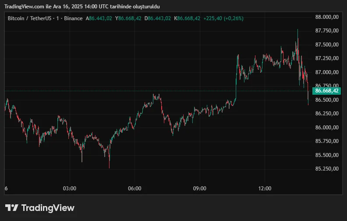This screenshot has height=221, width=347.
Task: Click the 06:00 time axis label
Action: click(135, 189)
